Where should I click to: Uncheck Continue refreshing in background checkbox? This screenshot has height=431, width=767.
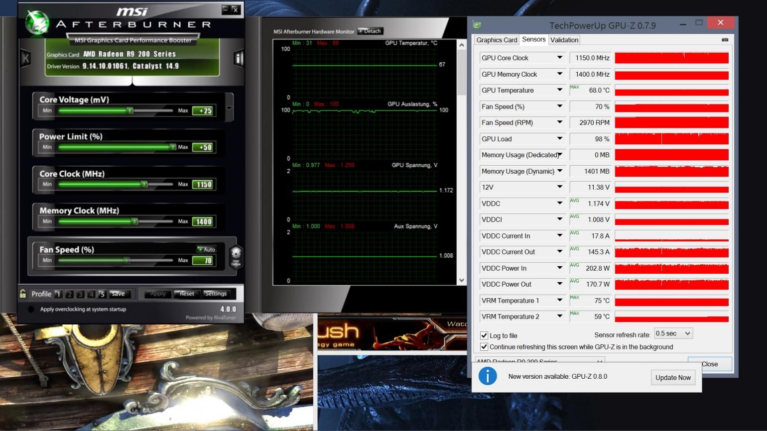coord(484,347)
